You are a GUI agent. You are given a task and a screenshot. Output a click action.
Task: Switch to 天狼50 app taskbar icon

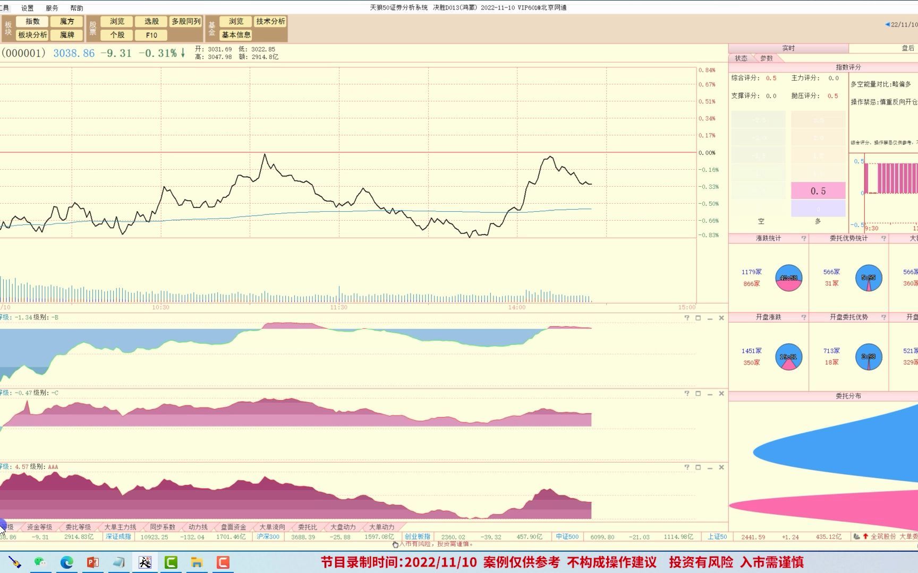144,562
